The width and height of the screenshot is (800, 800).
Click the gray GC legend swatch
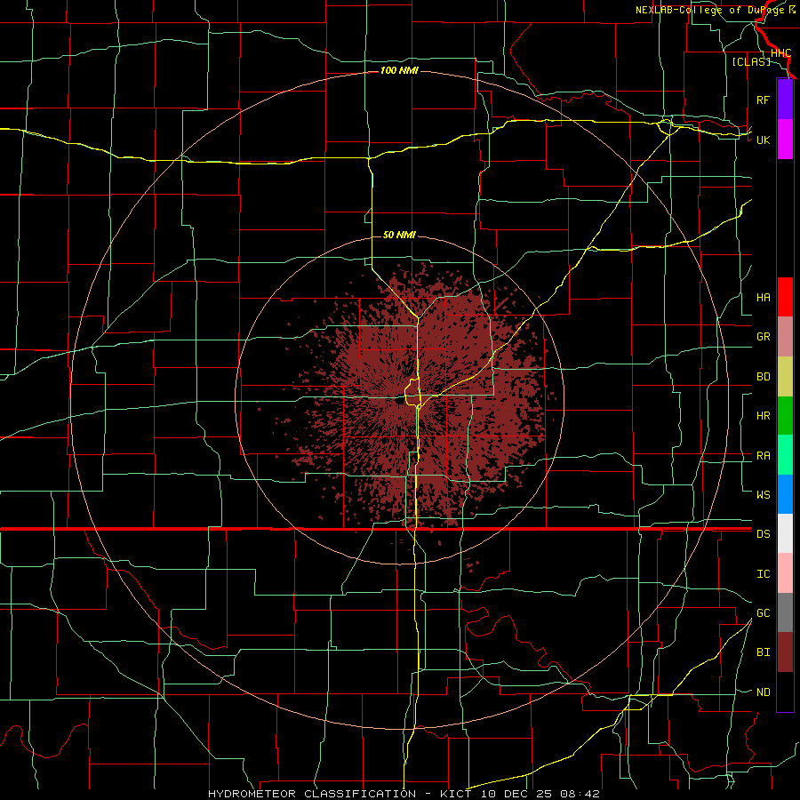pyautogui.click(x=785, y=612)
